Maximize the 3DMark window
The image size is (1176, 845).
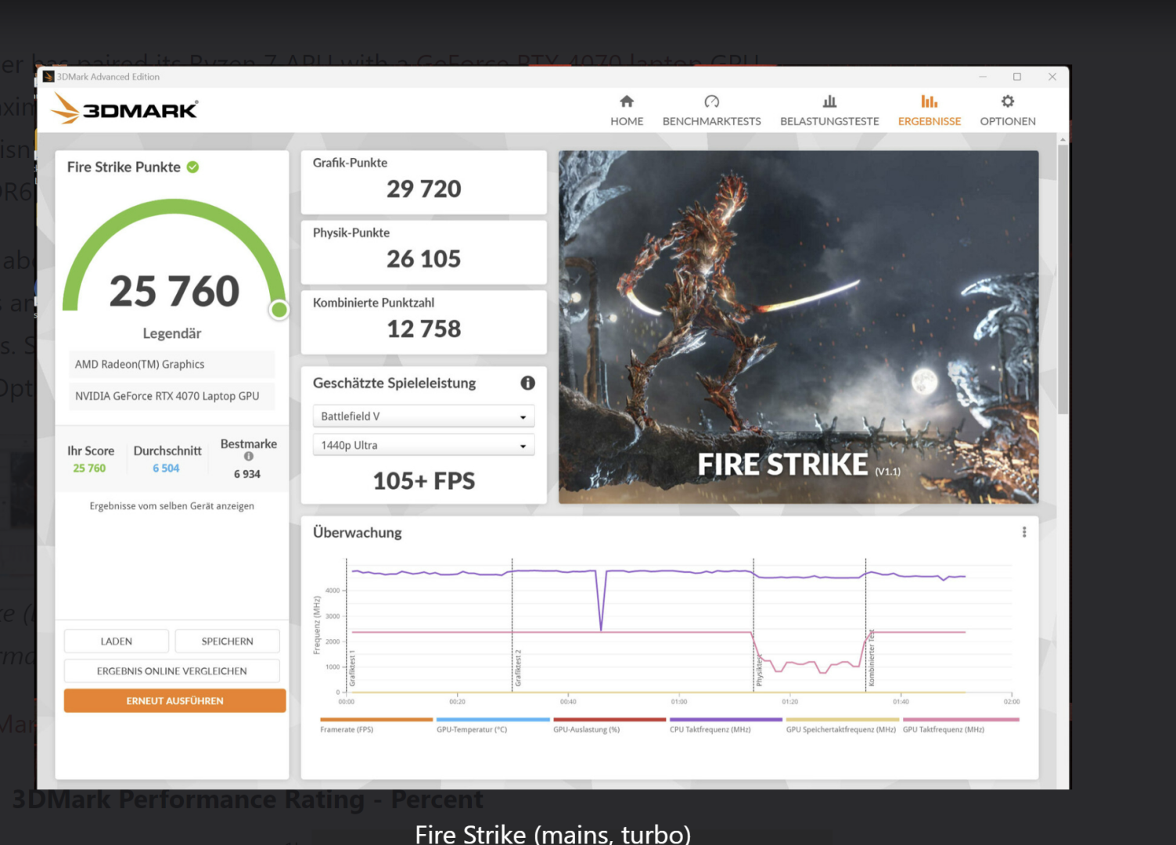1017,77
